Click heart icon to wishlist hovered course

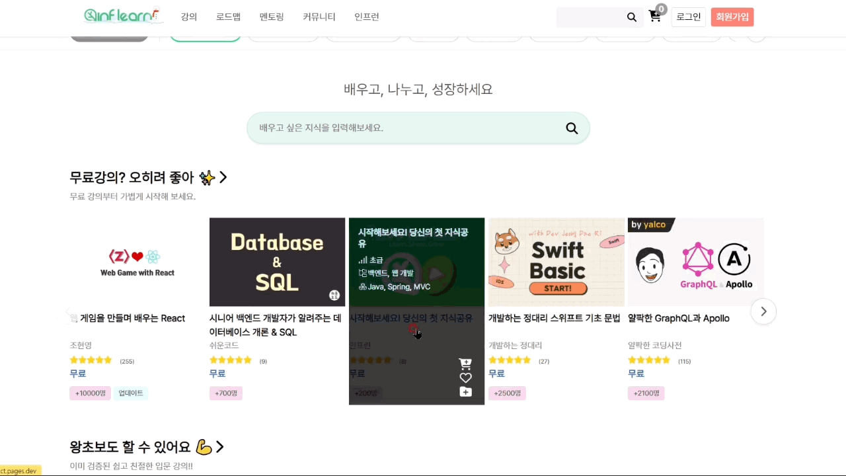pos(465,377)
